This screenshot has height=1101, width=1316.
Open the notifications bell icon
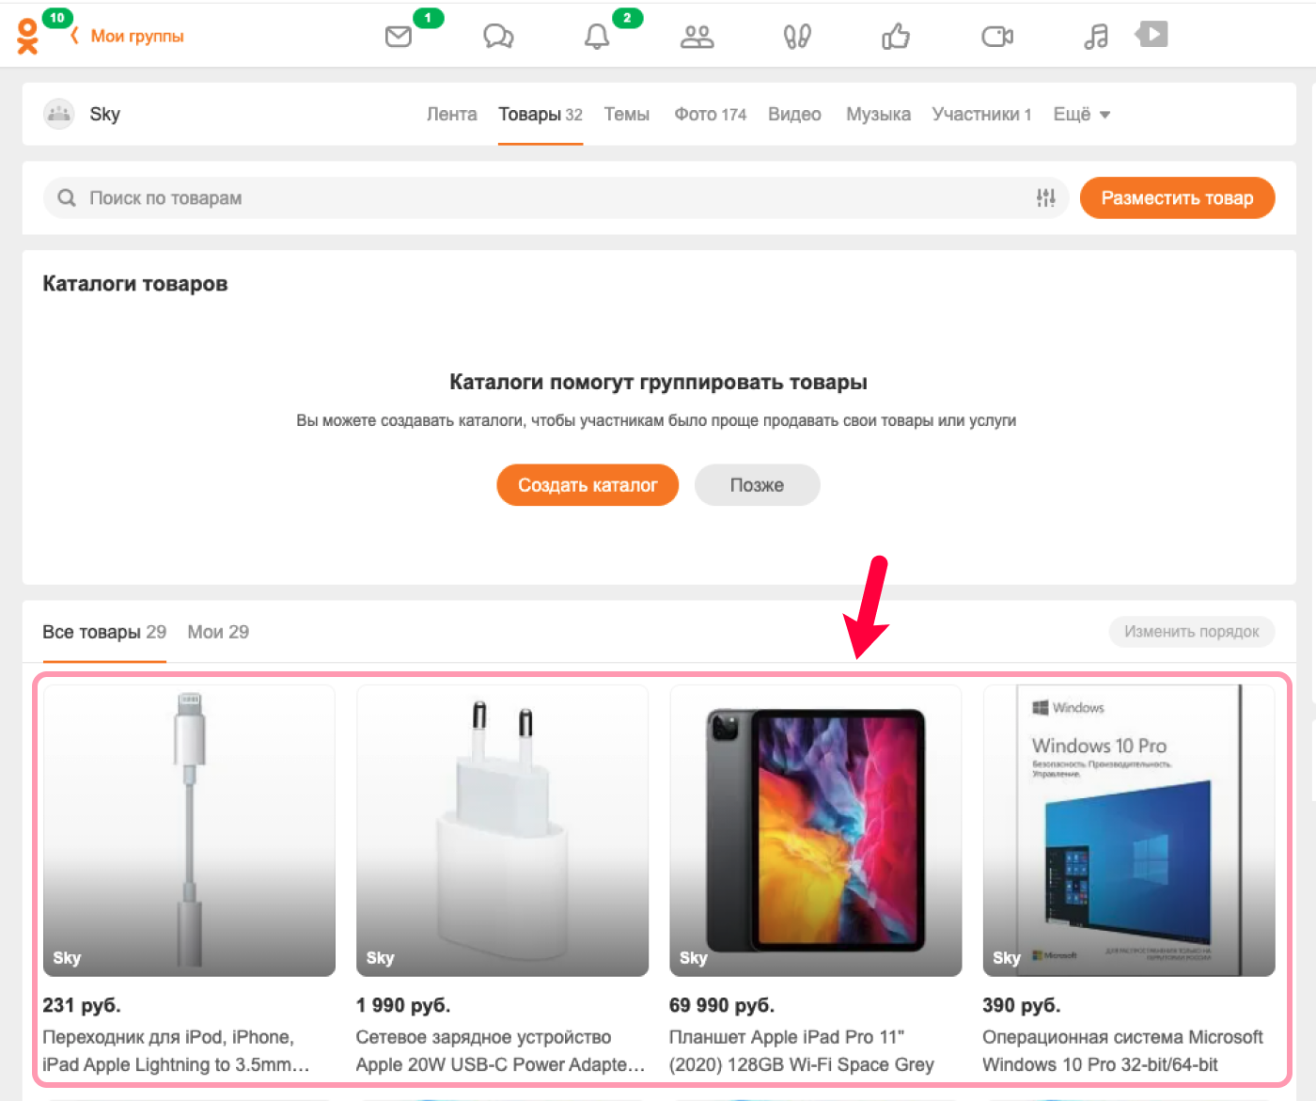(597, 37)
